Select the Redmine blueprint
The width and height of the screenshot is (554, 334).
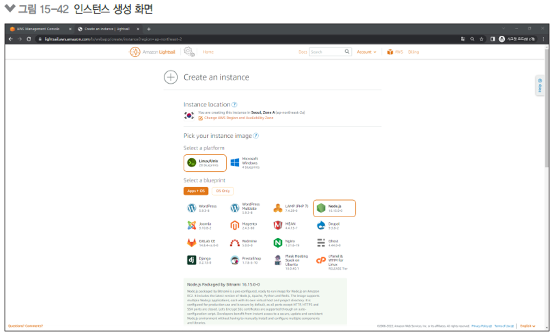click(x=244, y=243)
